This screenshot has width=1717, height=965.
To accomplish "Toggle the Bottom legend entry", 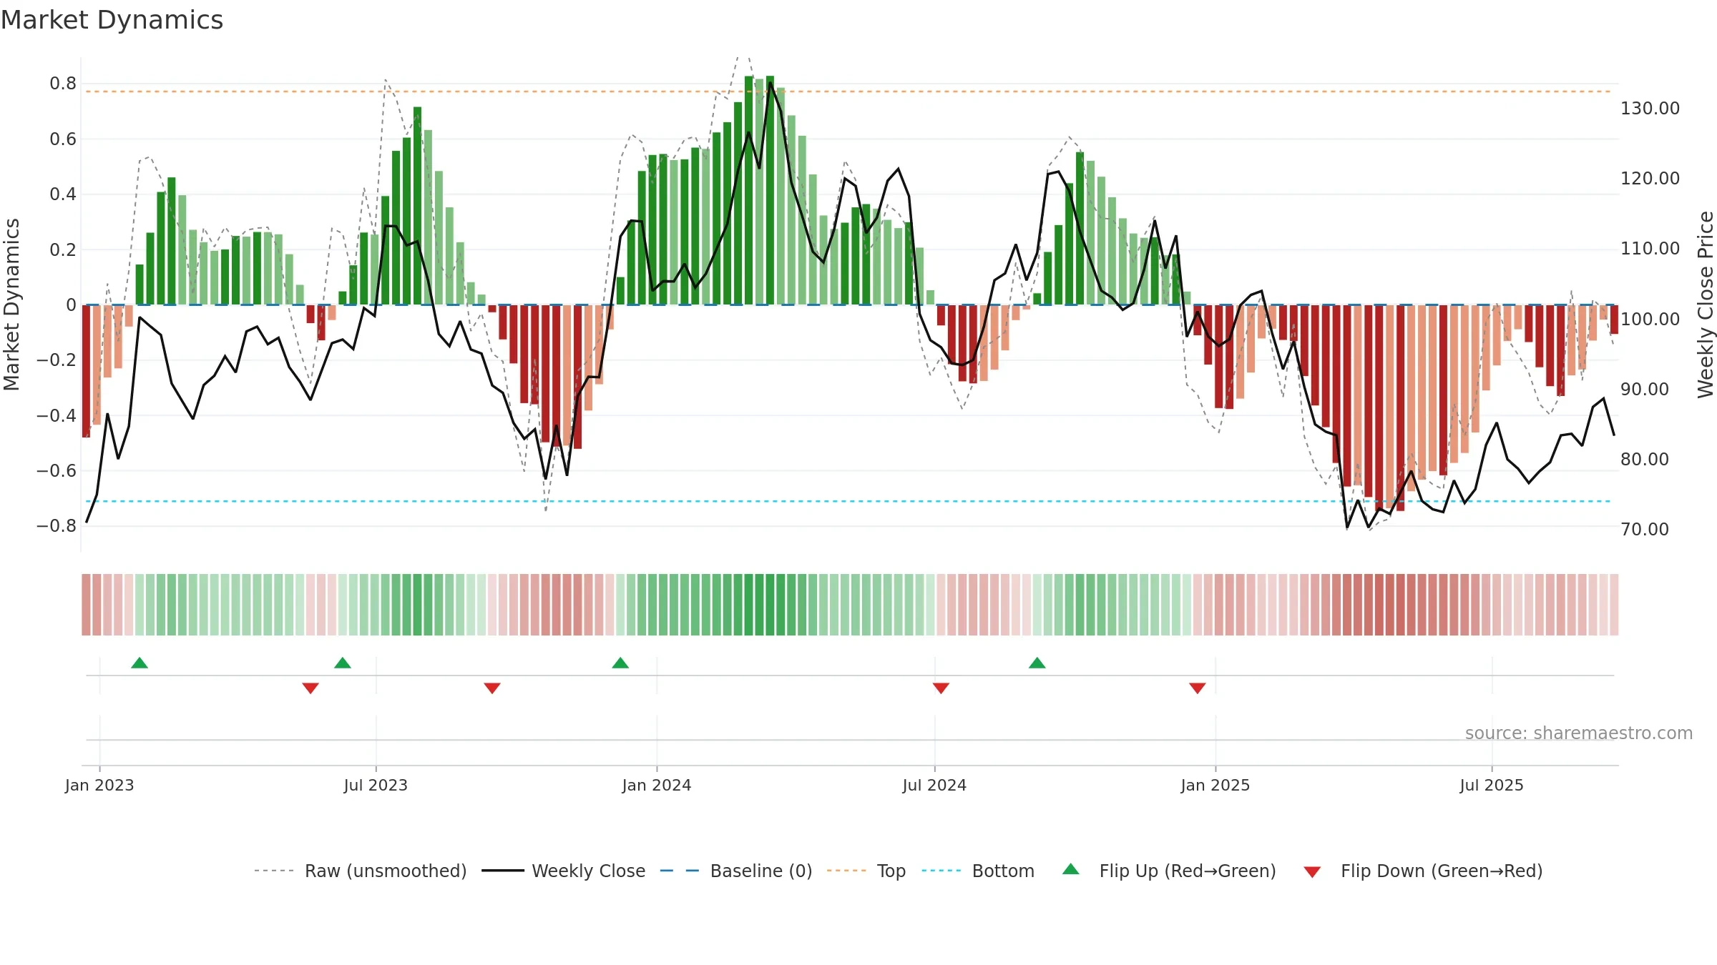I will click(978, 871).
